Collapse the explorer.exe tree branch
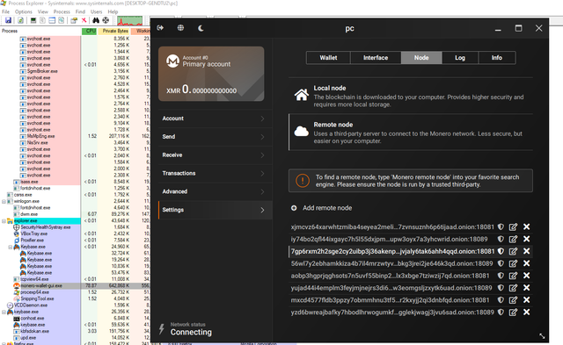 click(4, 220)
